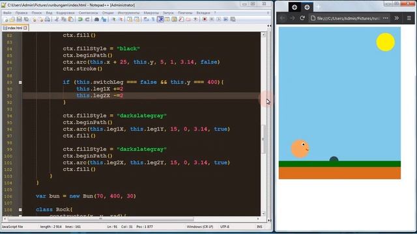Open Folder as Workspace toolbar icon

pyautogui.click(x=188, y=19)
